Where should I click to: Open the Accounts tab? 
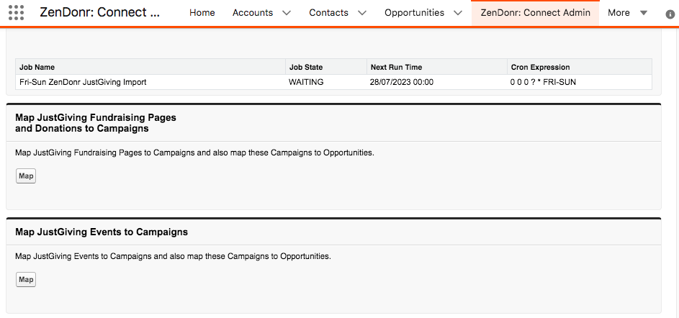click(x=253, y=13)
